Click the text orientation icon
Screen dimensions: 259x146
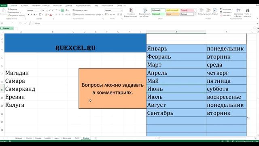pos(67,10)
